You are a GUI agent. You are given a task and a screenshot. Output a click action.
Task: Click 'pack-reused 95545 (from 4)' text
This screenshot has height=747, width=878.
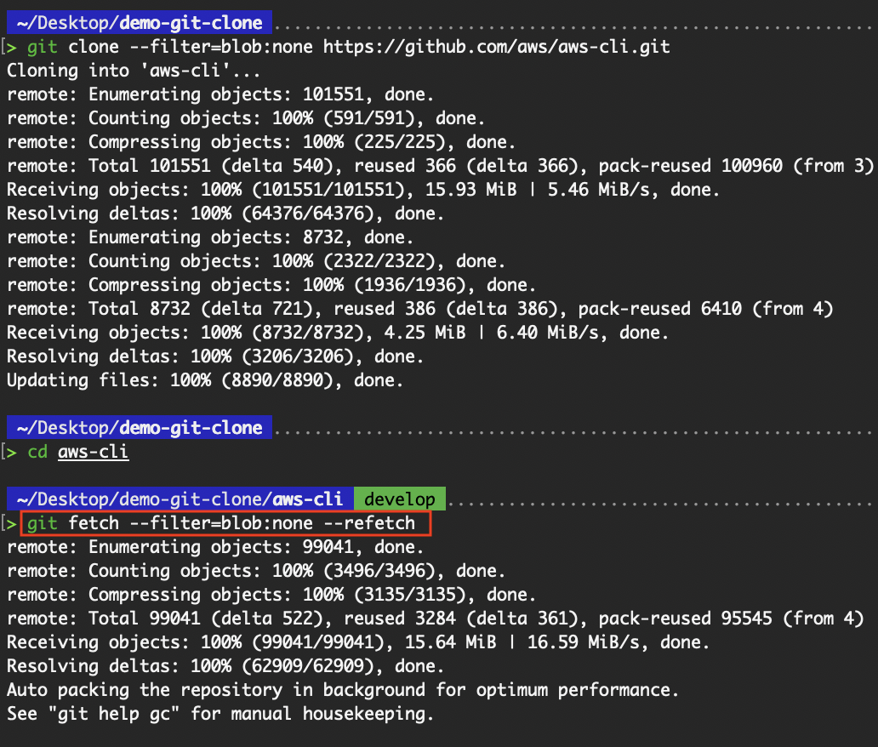(732, 619)
